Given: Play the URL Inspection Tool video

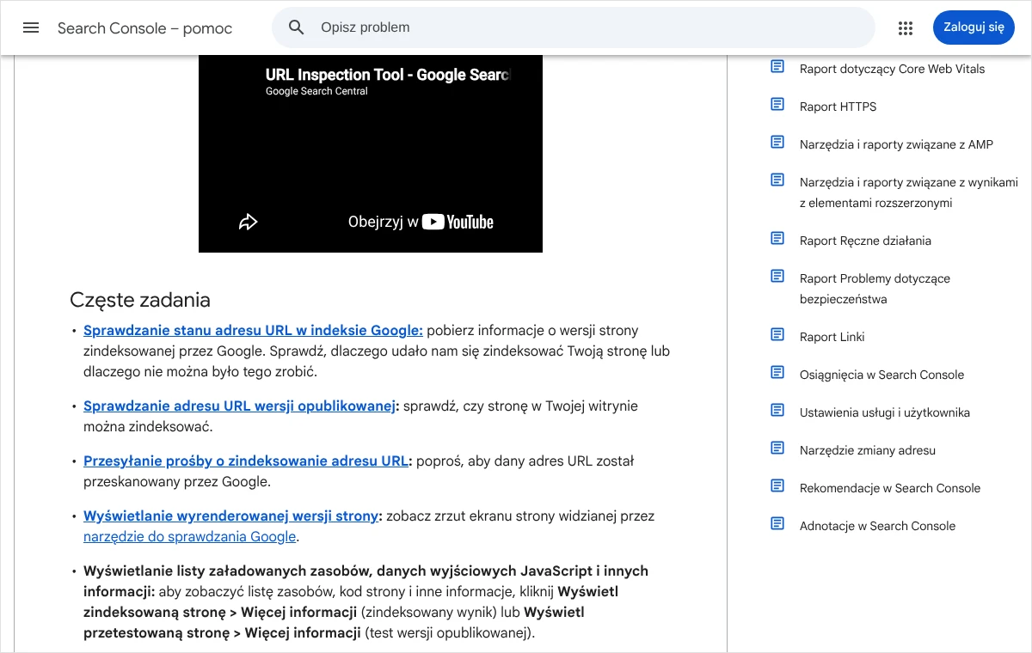Looking at the screenshot, I should 371,155.
